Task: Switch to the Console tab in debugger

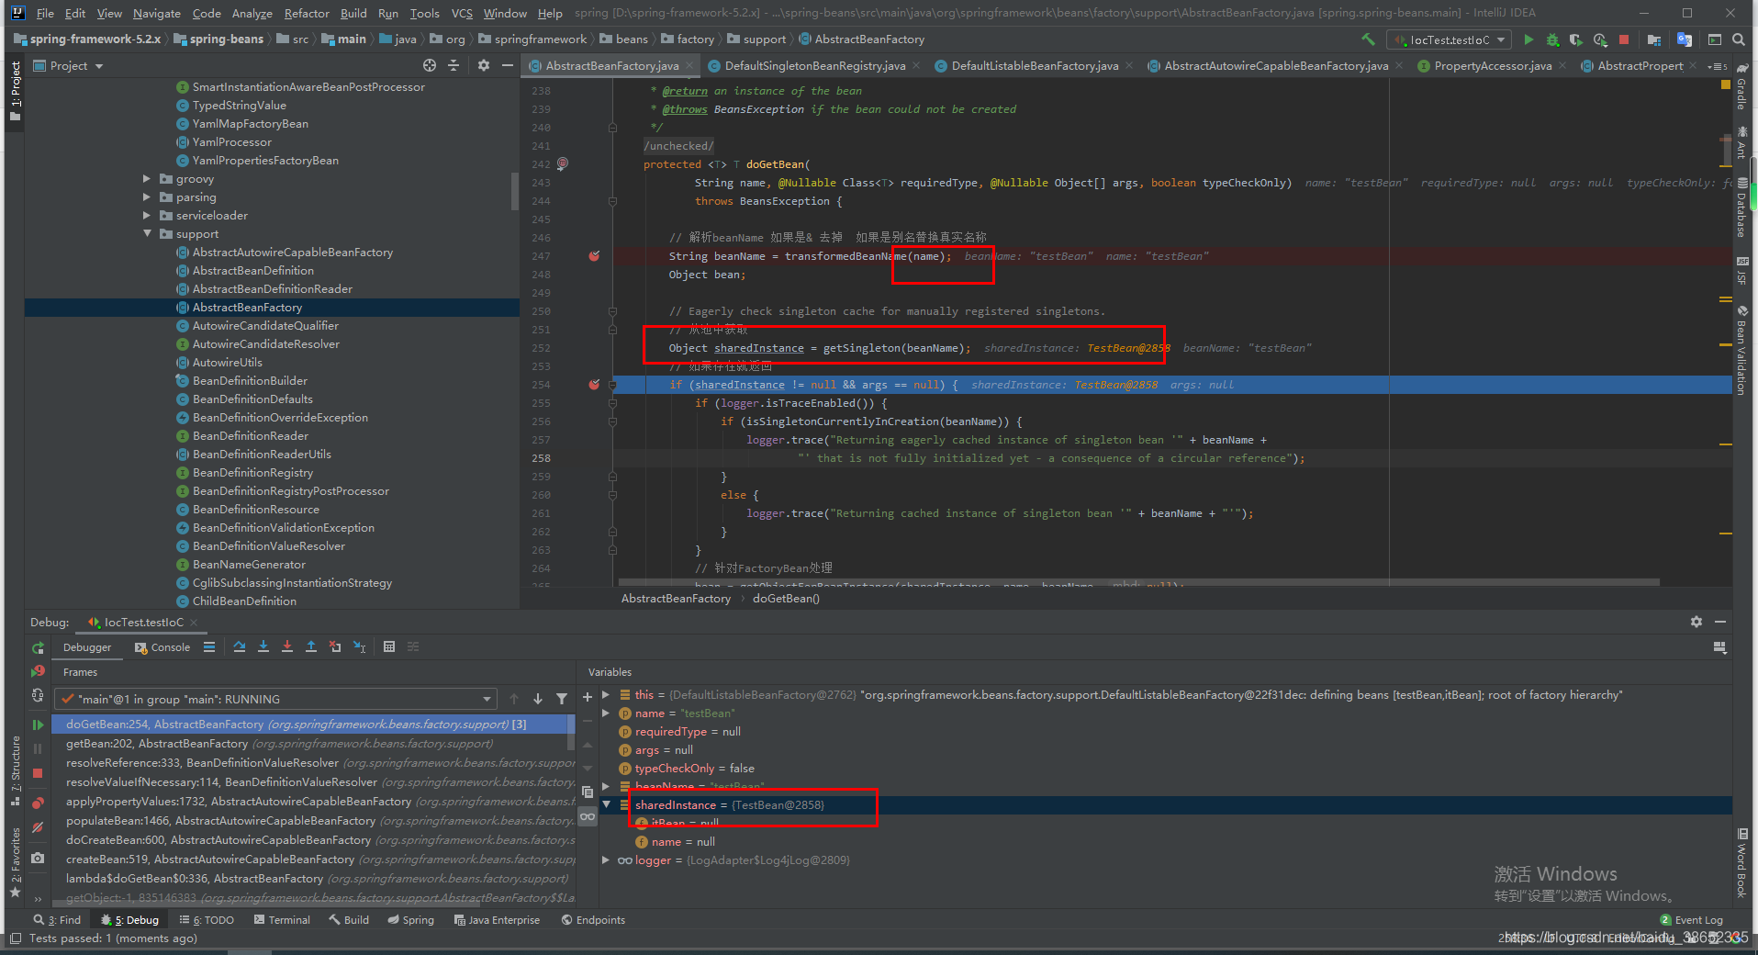Action: [x=162, y=647]
